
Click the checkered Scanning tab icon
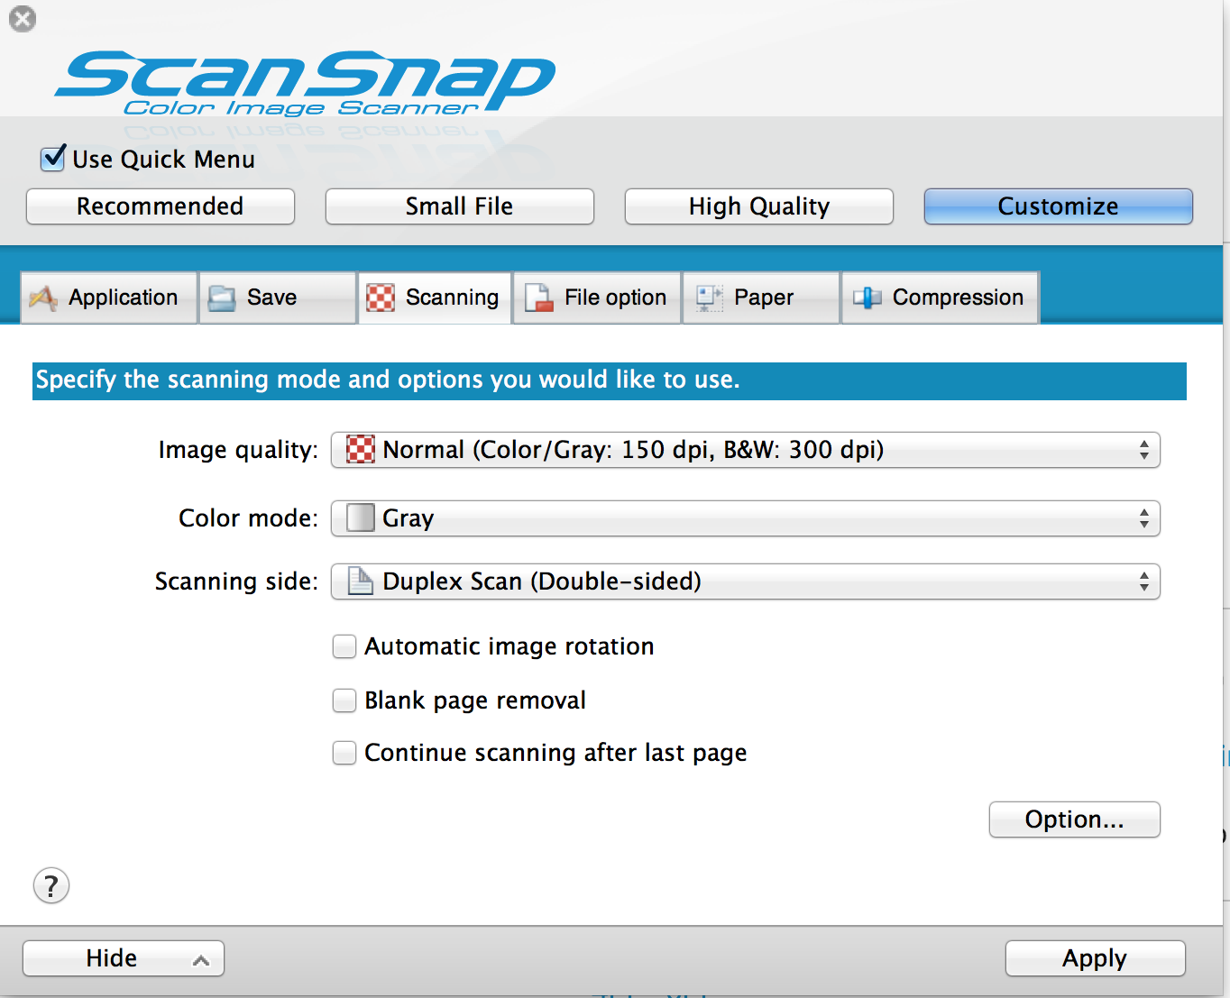(381, 298)
